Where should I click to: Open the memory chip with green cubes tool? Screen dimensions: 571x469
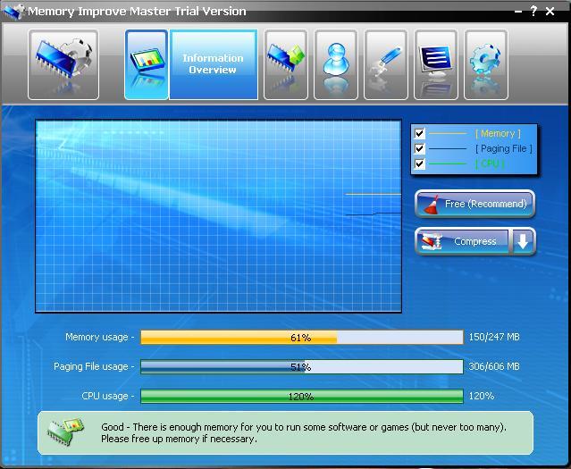point(286,65)
